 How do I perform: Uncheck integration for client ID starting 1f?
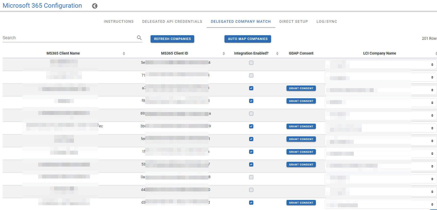[251, 152]
